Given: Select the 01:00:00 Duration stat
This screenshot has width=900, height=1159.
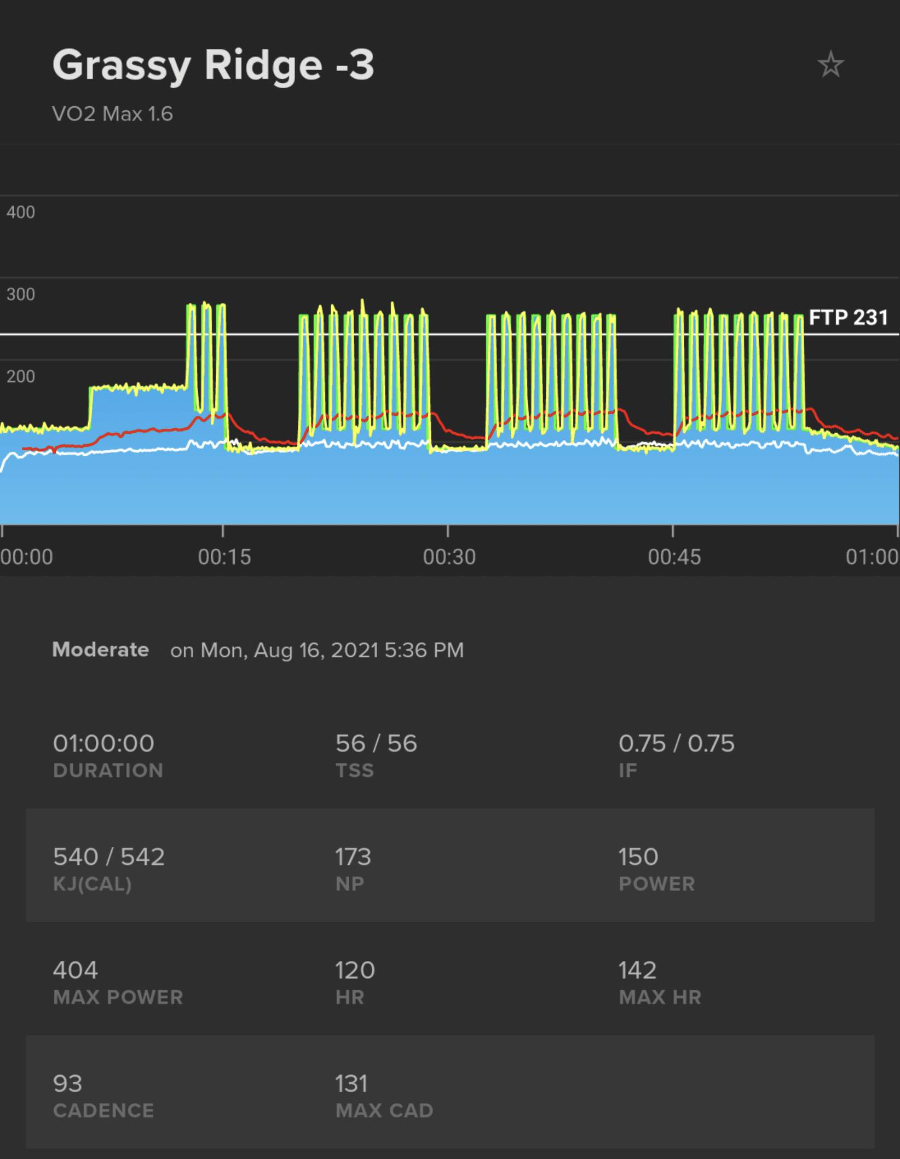Looking at the screenshot, I should [x=104, y=744].
